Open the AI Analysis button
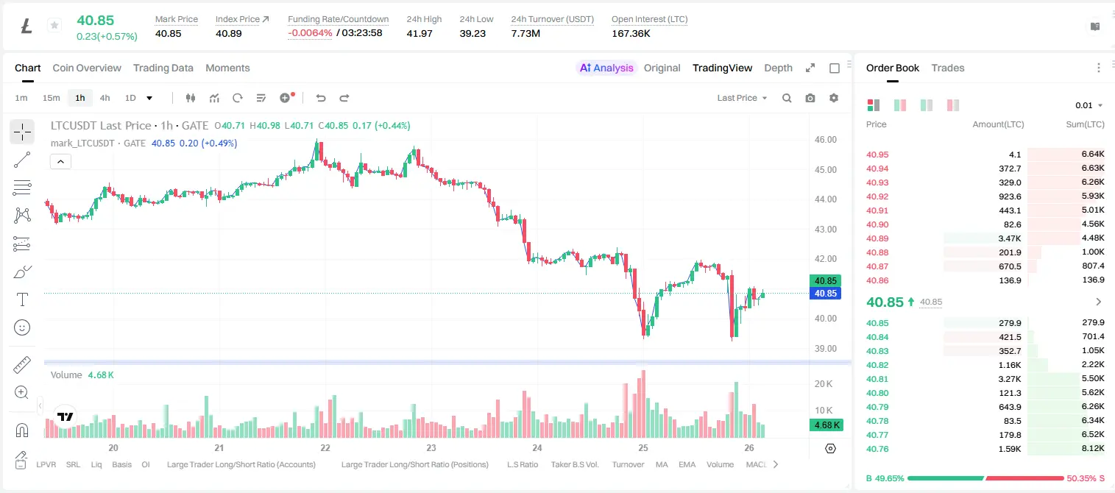 pos(606,68)
